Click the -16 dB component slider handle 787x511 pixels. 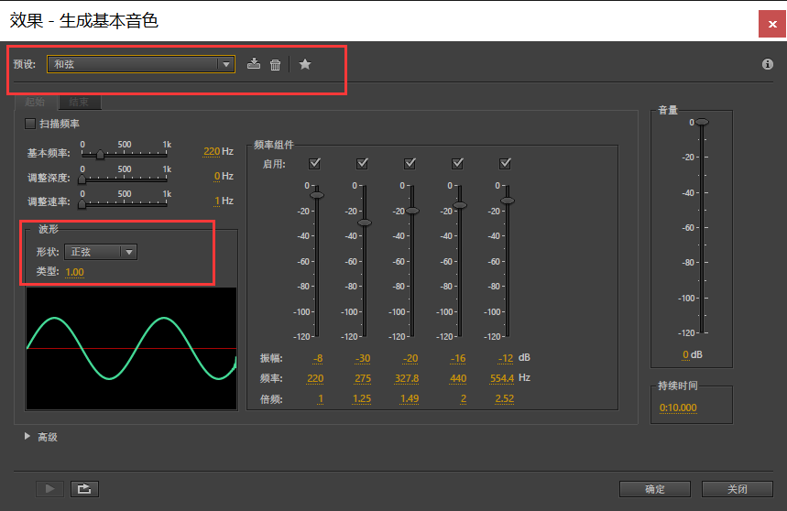tap(460, 205)
